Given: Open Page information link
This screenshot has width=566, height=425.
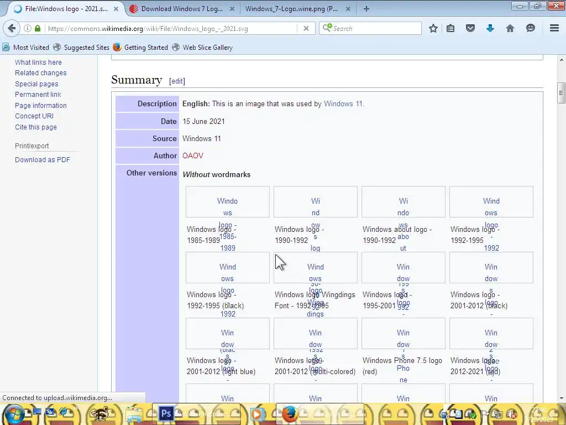Looking at the screenshot, I should (x=41, y=106).
